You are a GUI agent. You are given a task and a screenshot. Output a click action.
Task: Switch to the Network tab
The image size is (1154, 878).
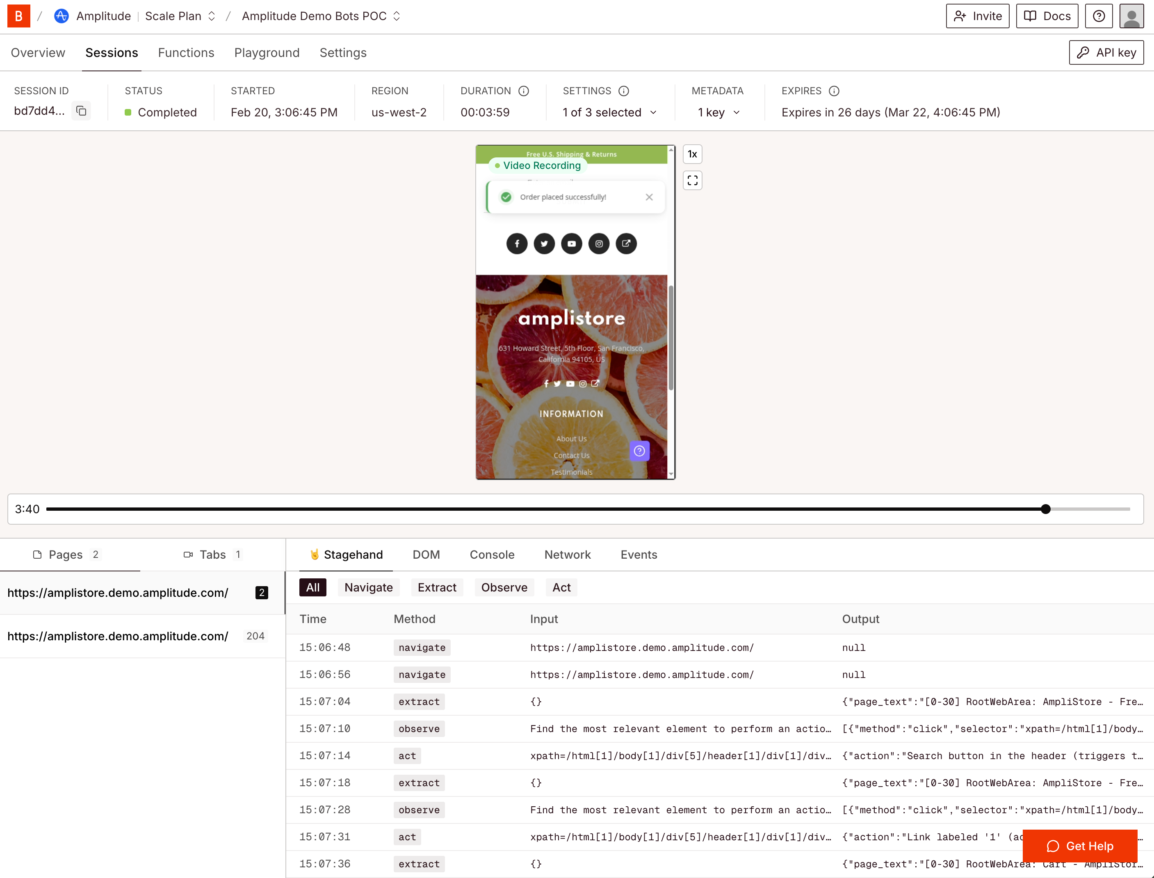tap(567, 555)
